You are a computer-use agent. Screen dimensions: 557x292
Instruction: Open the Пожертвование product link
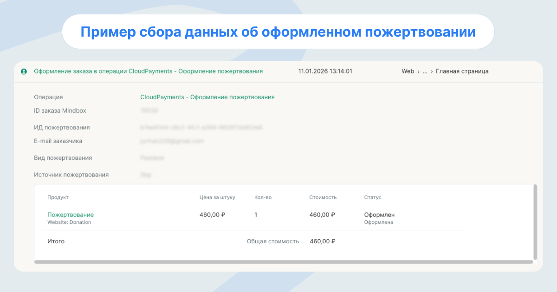pos(71,215)
